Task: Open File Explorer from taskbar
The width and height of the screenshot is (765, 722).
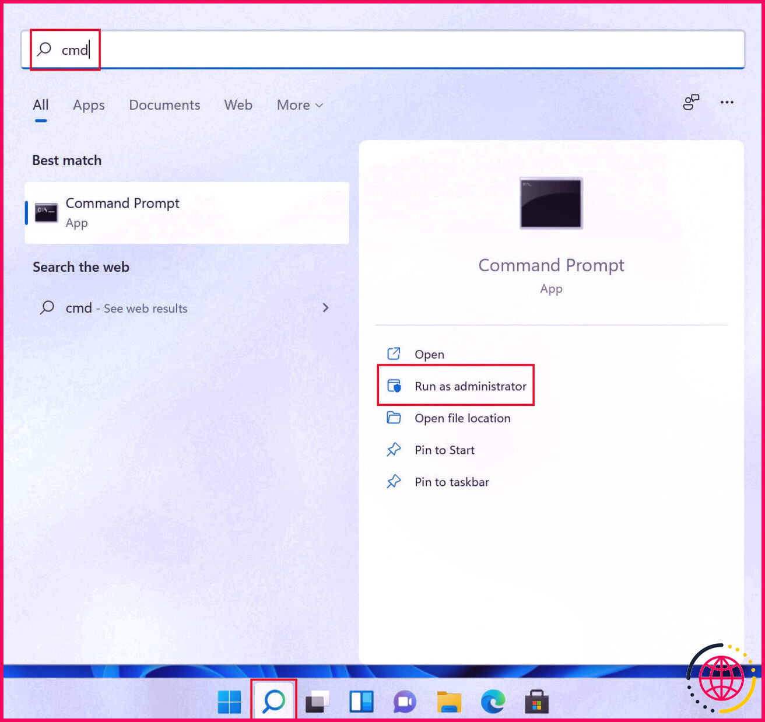Action: coord(449,702)
